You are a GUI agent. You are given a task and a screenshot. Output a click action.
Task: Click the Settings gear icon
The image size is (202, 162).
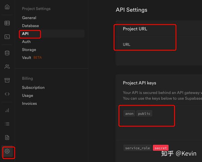click(7, 152)
